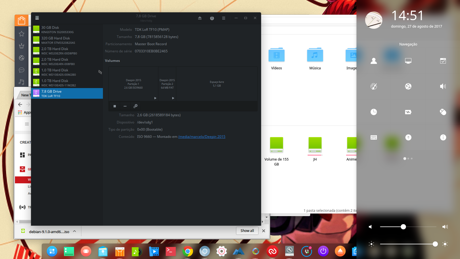Open Accounts settings in control center
The height and width of the screenshot is (259, 460).
(x=374, y=61)
